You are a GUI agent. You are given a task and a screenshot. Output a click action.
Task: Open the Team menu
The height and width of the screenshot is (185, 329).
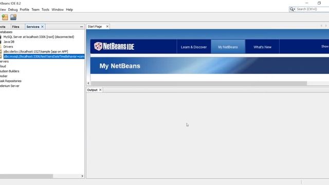click(35, 10)
